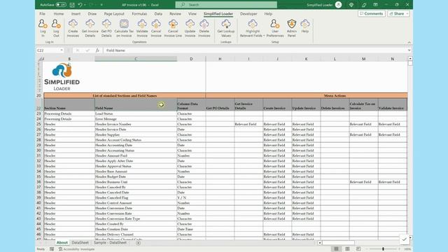448x252 pixels.
Task: Select cell Header Business Unit
Action: tap(136, 182)
